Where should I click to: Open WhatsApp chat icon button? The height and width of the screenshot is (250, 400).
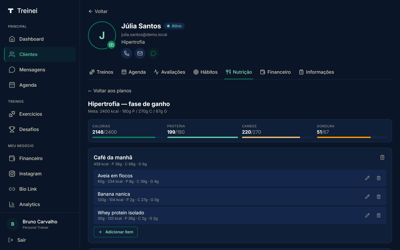tap(153, 53)
